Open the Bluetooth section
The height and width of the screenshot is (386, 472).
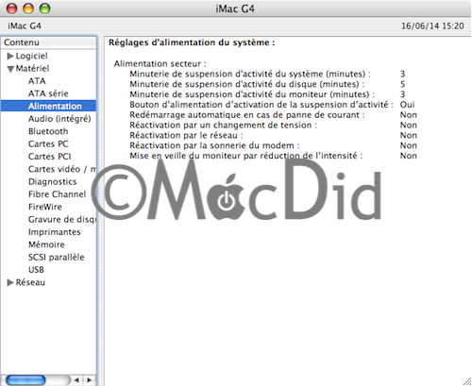tap(48, 131)
